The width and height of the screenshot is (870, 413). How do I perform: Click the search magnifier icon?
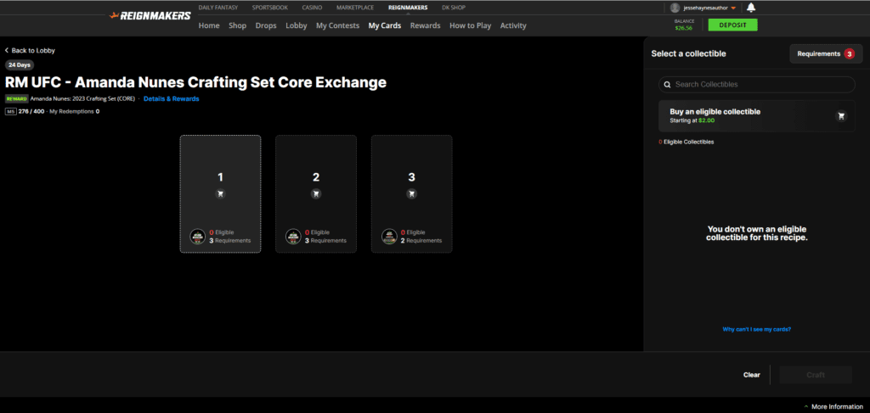666,85
